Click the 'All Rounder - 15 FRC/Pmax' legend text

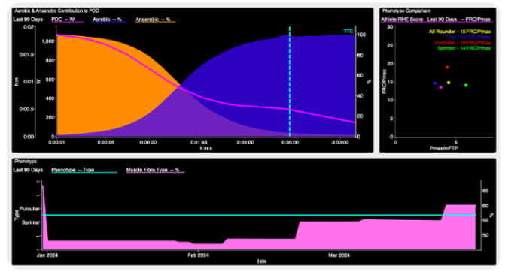click(459, 32)
